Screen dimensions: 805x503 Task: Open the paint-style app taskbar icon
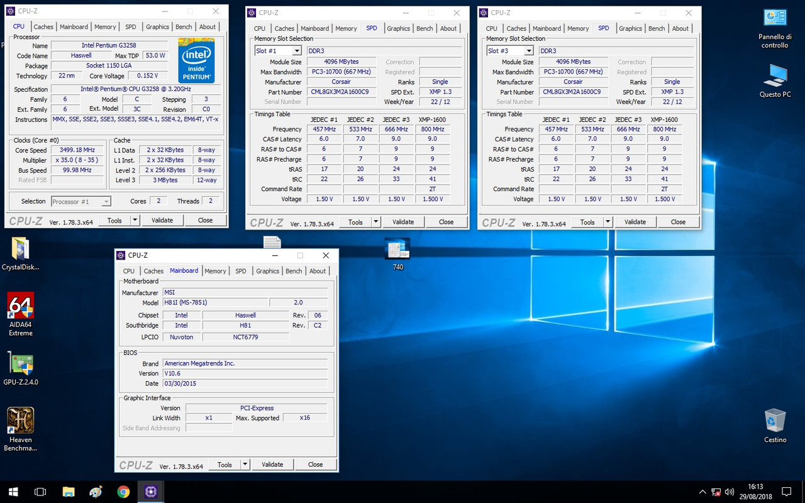pyautogui.click(x=96, y=492)
